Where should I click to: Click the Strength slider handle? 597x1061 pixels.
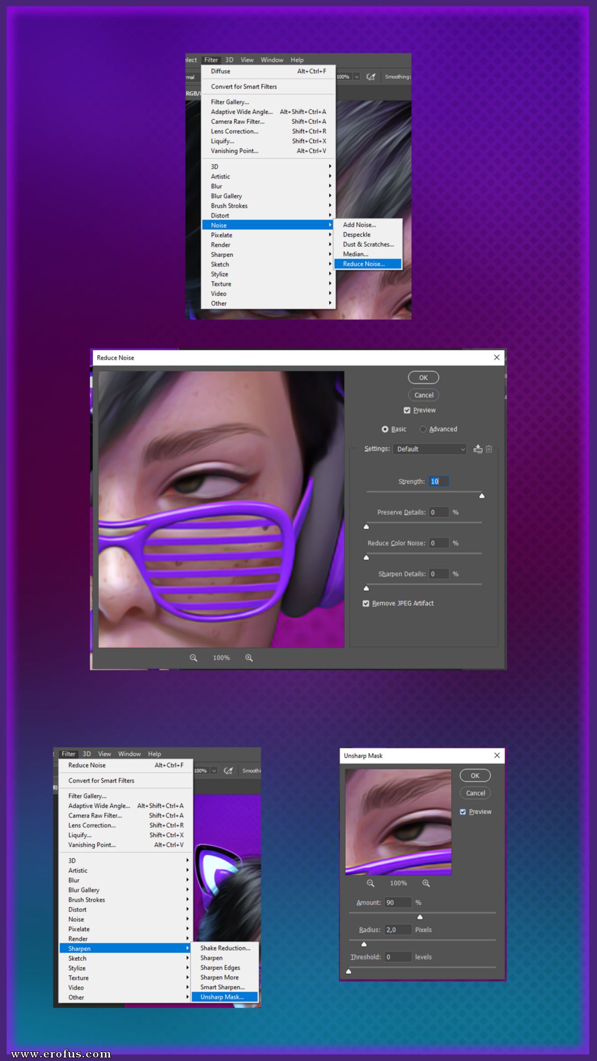tap(482, 496)
